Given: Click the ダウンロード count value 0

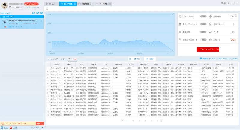Looking at the screenshot, I should (x=233, y=24).
